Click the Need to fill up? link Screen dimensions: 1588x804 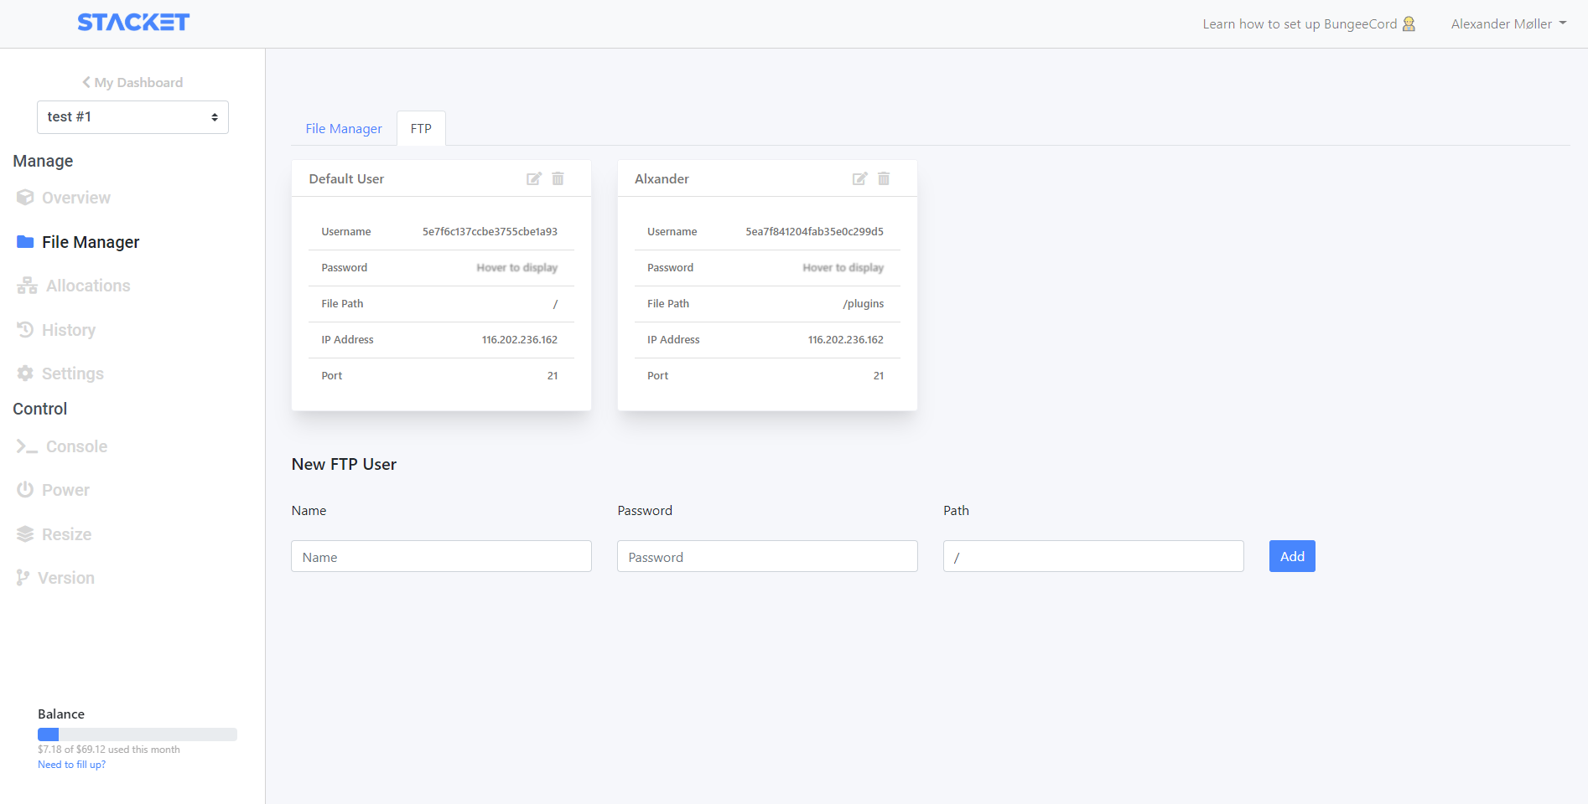(71, 765)
